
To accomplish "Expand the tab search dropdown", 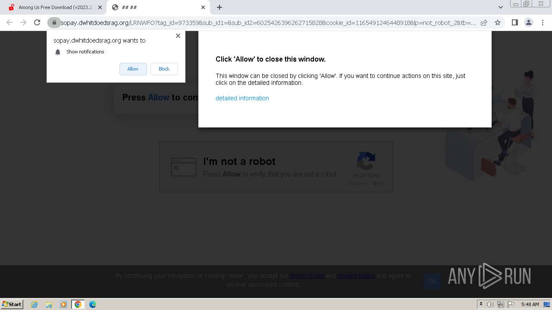I will pyautogui.click(x=500, y=7).
